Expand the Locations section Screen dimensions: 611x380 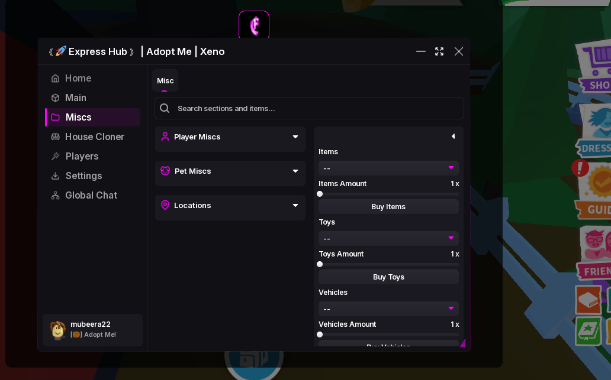tap(230, 205)
